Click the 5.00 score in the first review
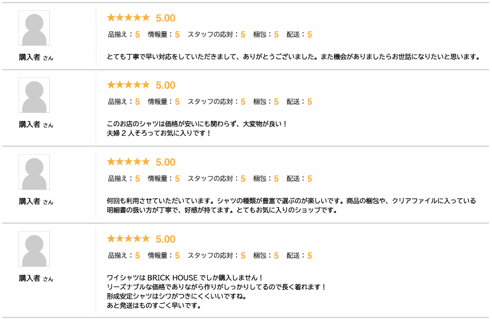Screen dimensions: 492x319 (x=165, y=18)
